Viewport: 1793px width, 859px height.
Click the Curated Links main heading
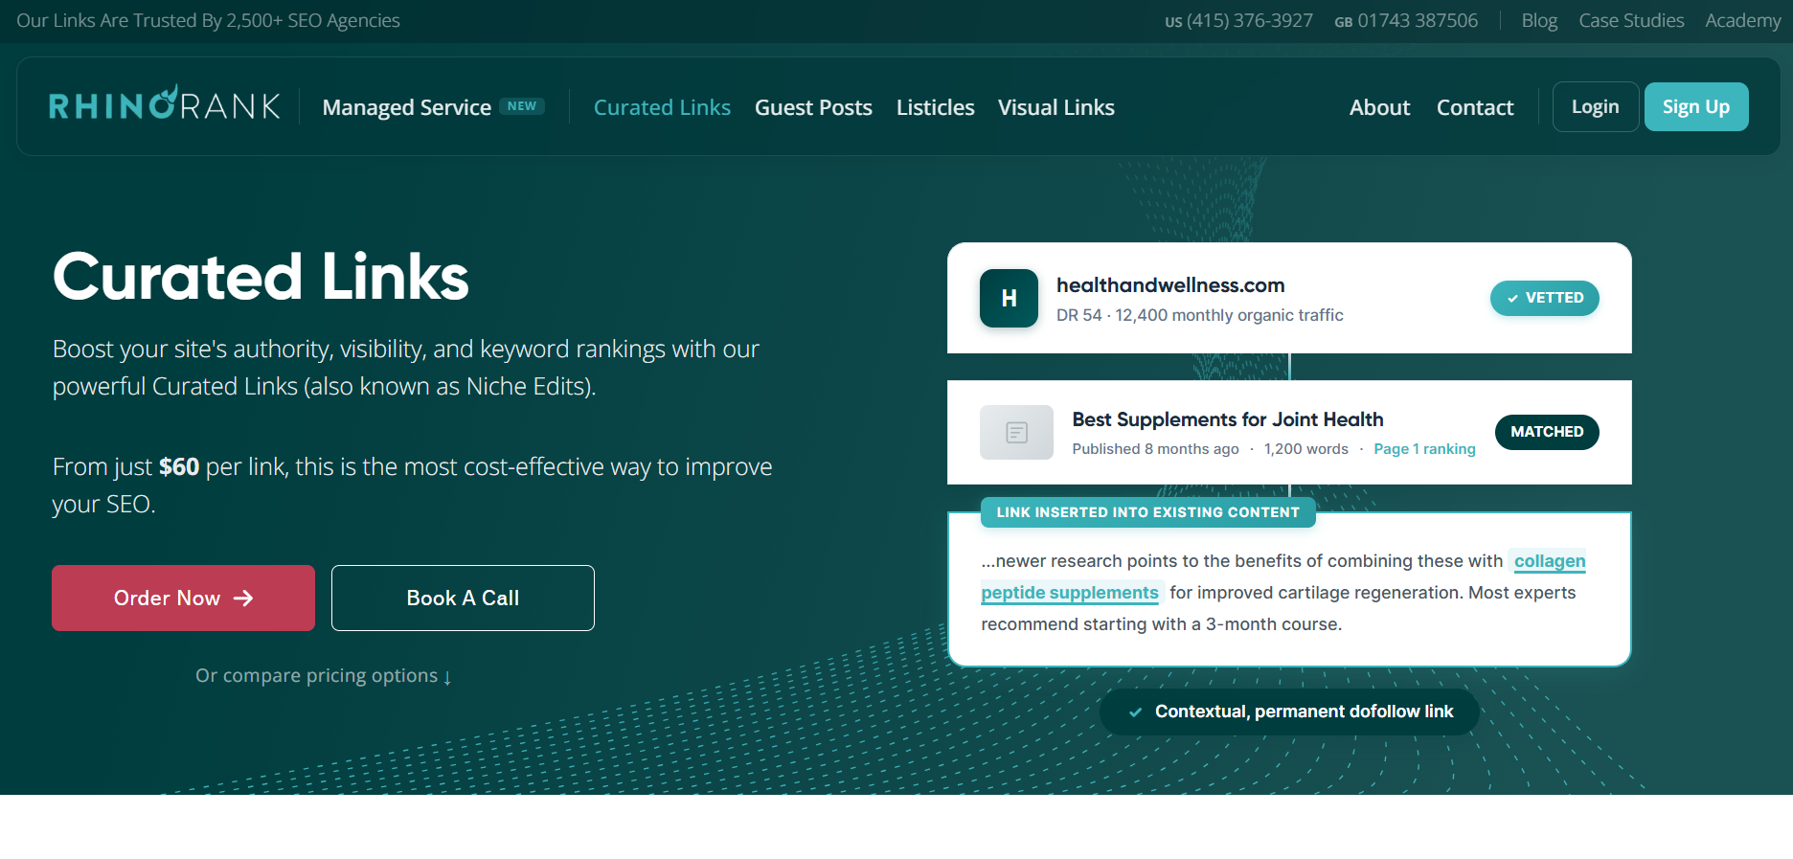[261, 277]
